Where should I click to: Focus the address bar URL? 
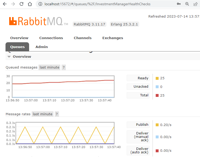coord(98,4)
